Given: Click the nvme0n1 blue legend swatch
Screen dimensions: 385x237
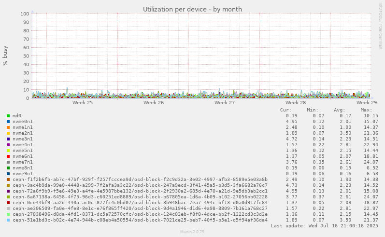Looking at the screenshot, I should [8, 122].
